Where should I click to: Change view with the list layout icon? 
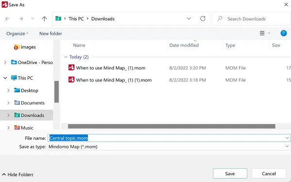[262, 33]
